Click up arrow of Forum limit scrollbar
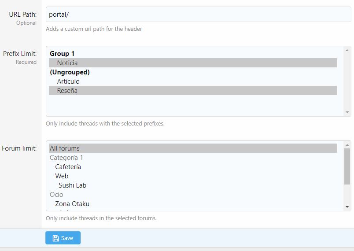The image size is (354, 251). coord(347,145)
